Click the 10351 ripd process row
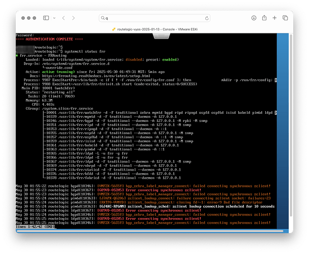This screenshot has width=309, height=254. (x=117, y=125)
